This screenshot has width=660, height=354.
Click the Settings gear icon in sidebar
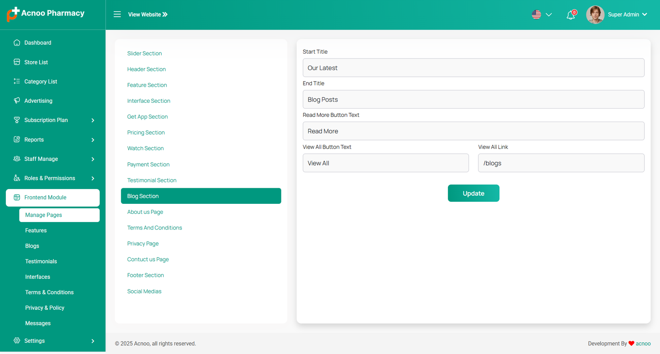pyautogui.click(x=17, y=340)
